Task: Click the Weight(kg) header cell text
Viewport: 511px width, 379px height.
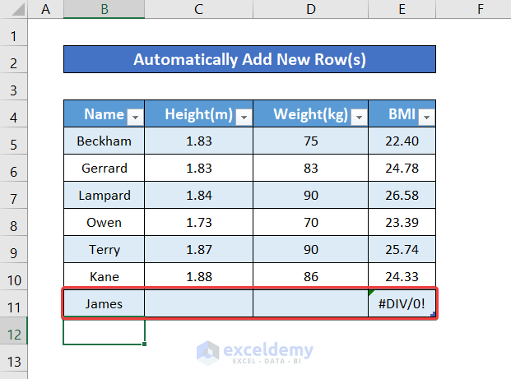Action: pyautogui.click(x=311, y=114)
